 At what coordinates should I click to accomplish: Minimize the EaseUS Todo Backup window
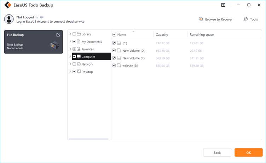238,5
